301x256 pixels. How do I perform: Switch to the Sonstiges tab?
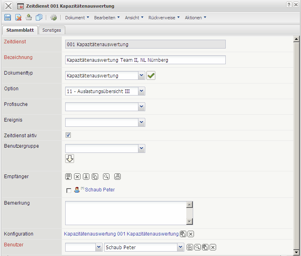pos(52,30)
